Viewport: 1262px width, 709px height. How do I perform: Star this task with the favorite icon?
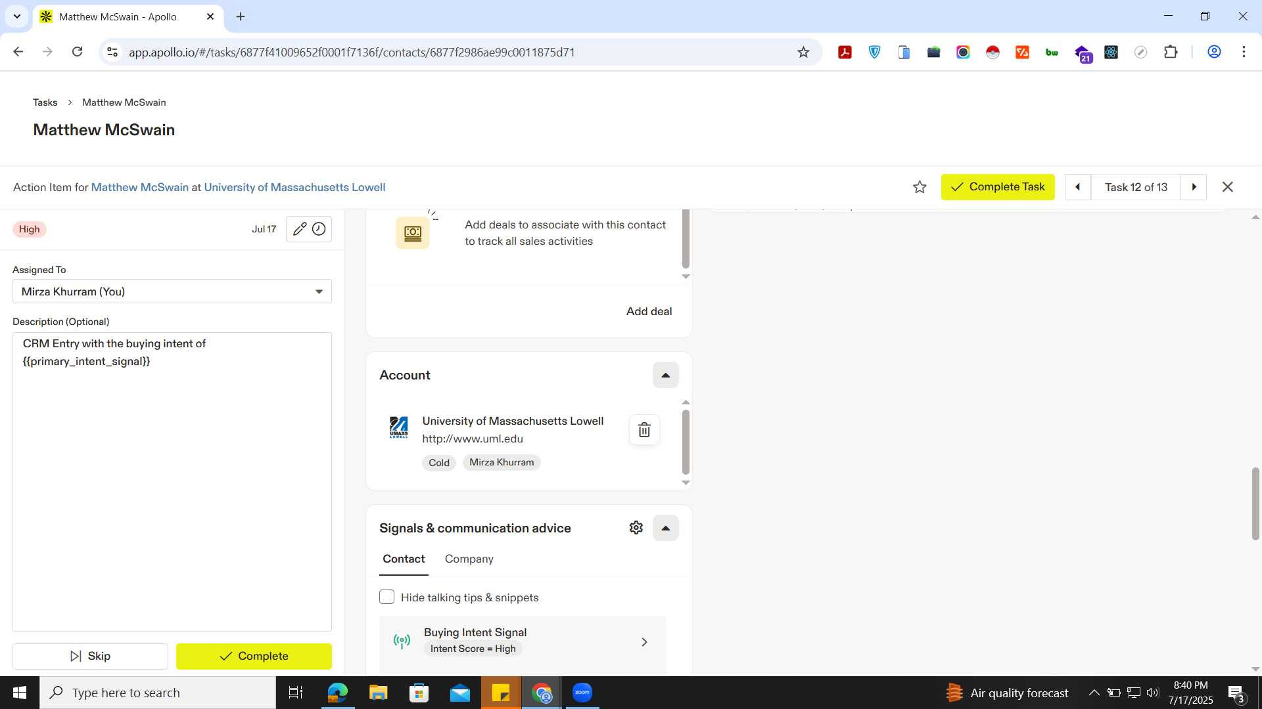click(x=920, y=187)
